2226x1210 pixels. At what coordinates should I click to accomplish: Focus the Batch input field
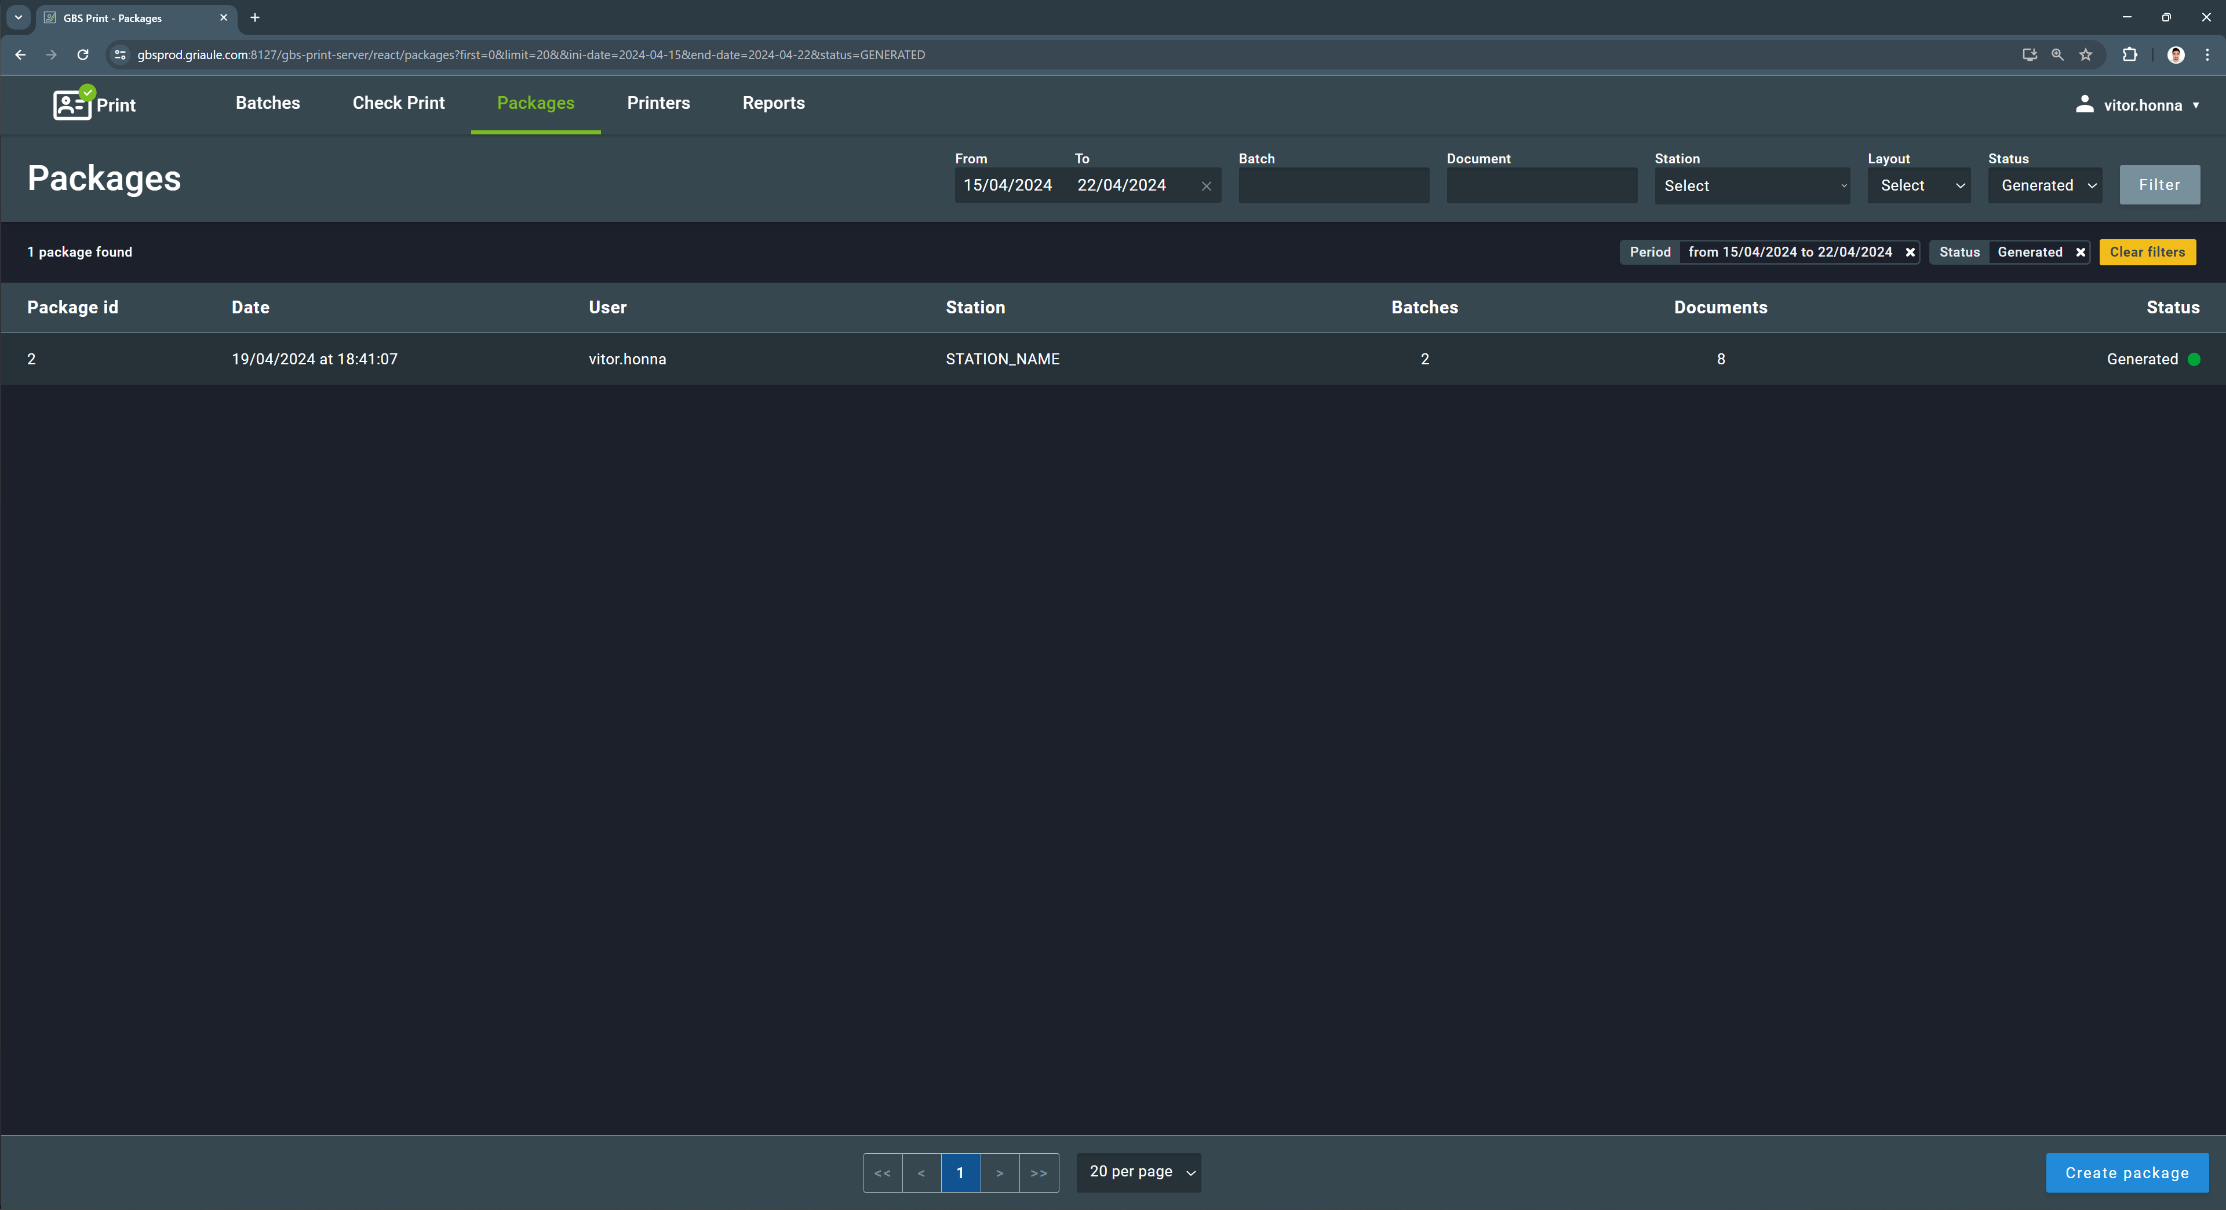[x=1334, y=186]
